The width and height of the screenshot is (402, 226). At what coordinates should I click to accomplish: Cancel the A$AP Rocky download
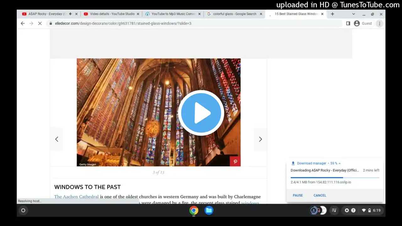(x=320, y=195)
